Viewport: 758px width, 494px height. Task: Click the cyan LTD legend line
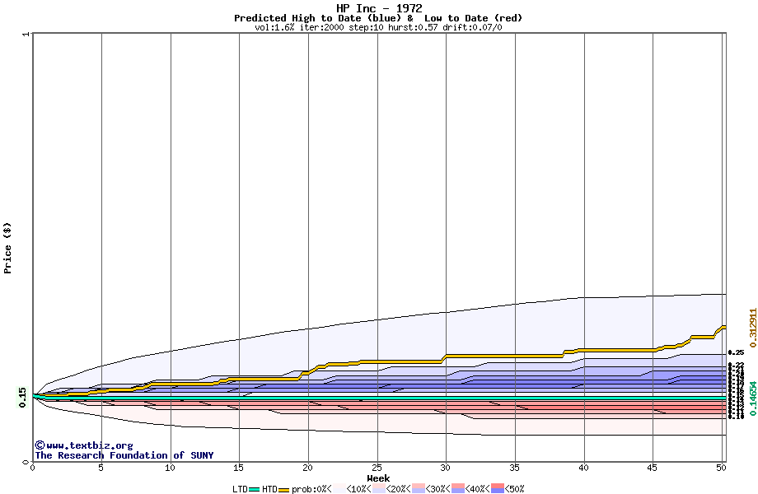pyautogui.click(x=255, y=490)
